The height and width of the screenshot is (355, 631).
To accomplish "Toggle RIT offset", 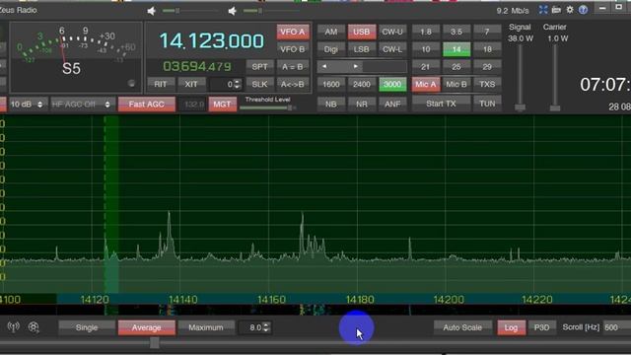I will click(x=160, y=85).
